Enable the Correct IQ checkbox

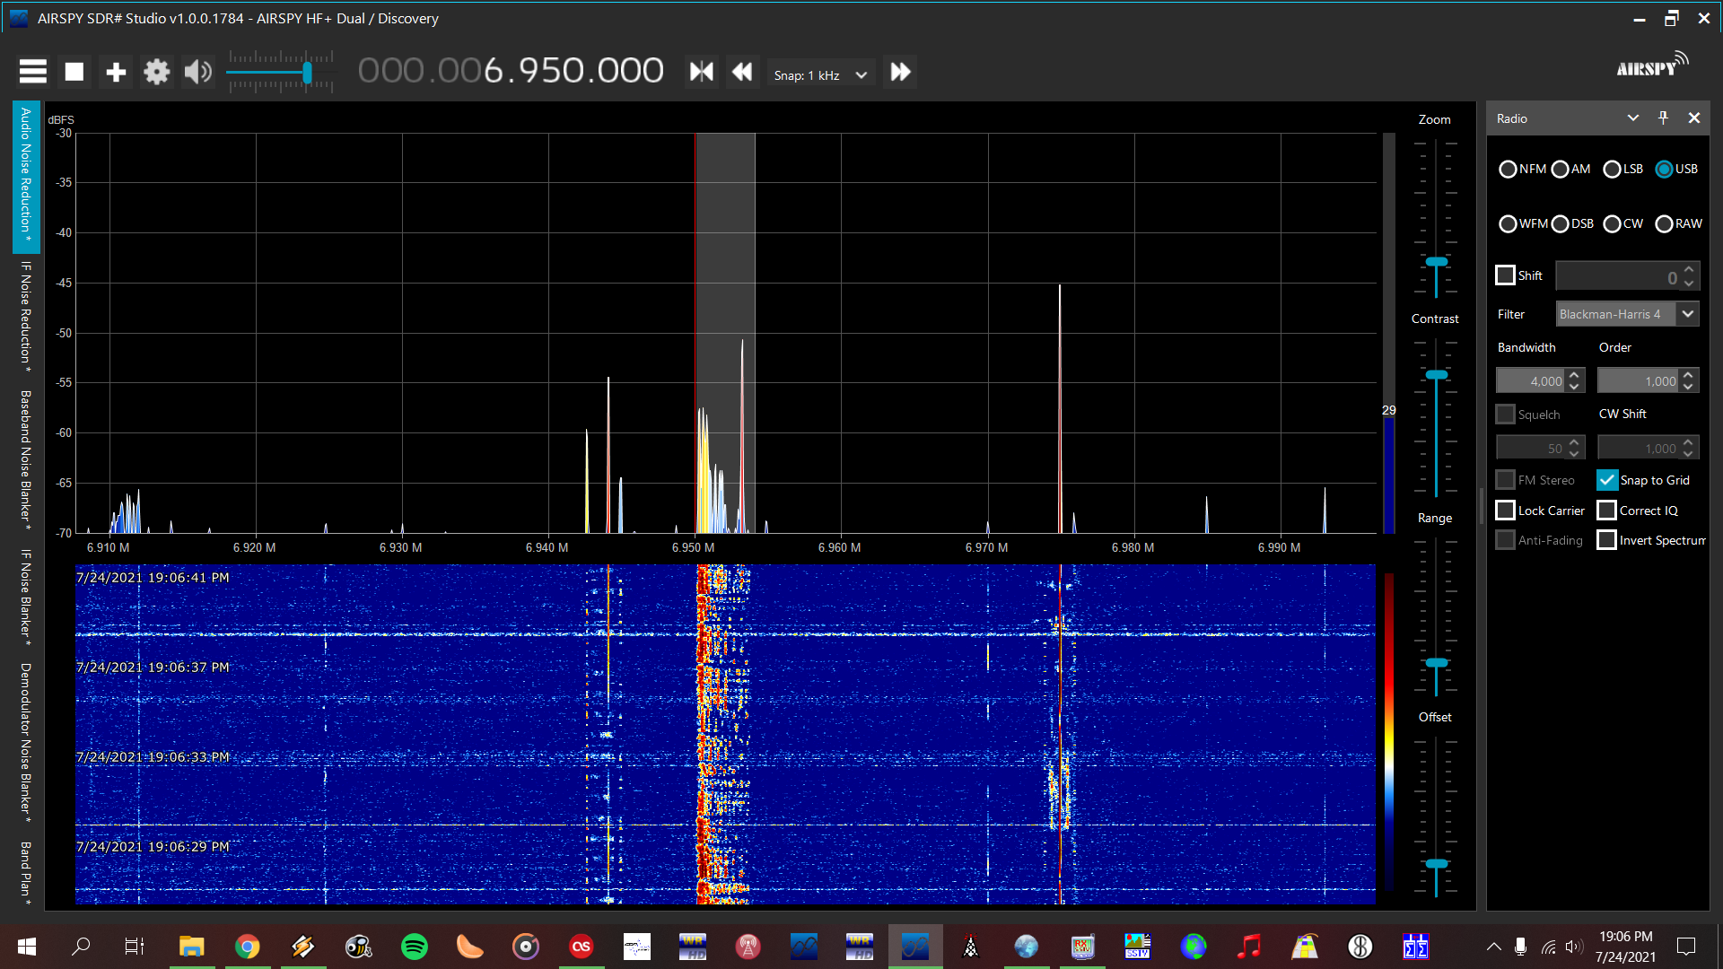(1607, 511)
